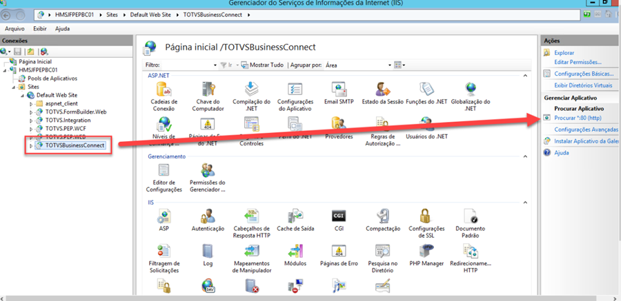Image resolution: width=621 pixels, height=301 pixels.
Task: Select Pools de Aplicativos node
Action: (x=52, y=79)
